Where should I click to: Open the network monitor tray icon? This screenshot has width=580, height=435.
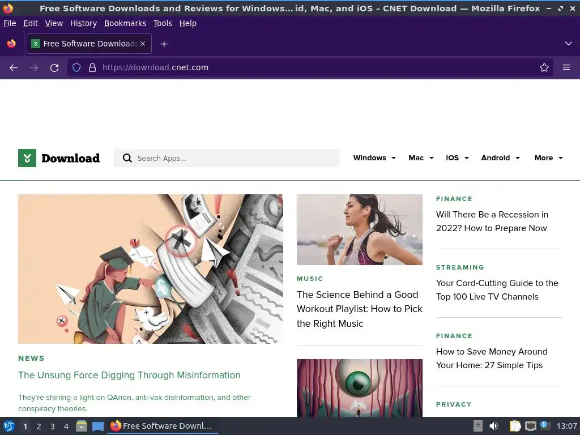pos(530,426)
